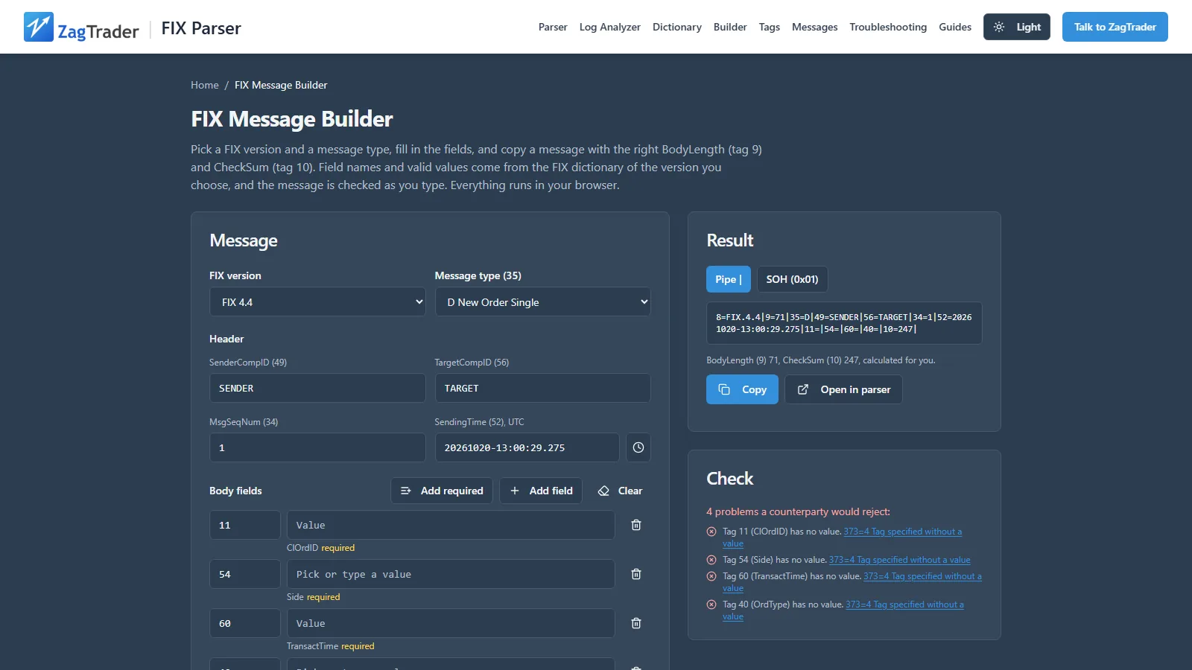This screenshot has width=1192, height=670.
Task: Delete the tag 60 TransactTime row
Action: (x=636, y=623)
